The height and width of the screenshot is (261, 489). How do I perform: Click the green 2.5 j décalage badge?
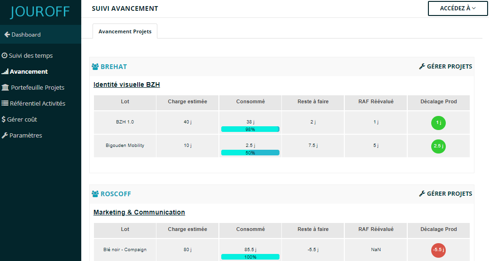point(438,146)
